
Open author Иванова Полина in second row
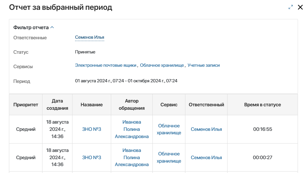pyautogui.click(x=132, y=157)
